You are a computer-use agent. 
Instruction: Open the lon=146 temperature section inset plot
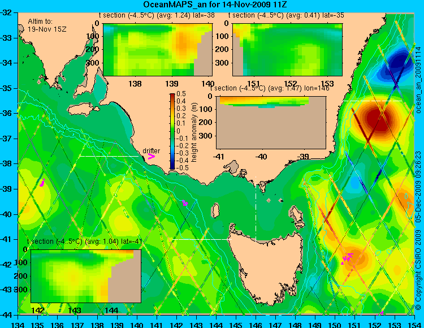pyautogui.click(x=271, y=123)
